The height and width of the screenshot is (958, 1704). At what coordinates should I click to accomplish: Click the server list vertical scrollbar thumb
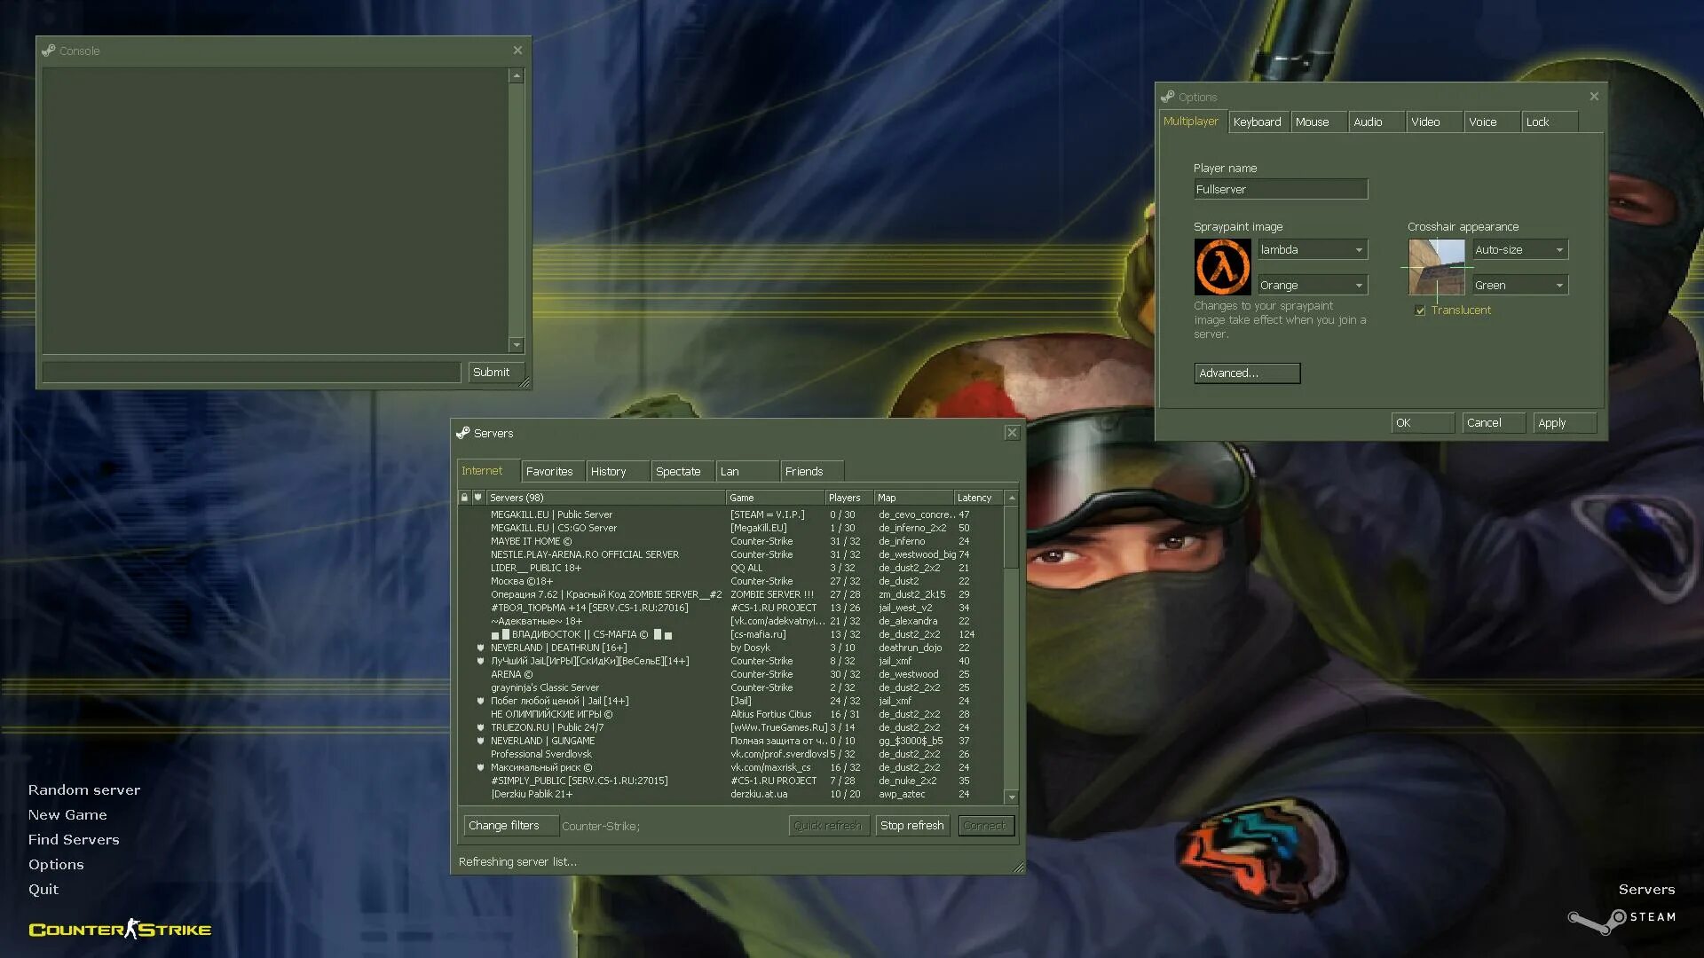(1011, 538)
